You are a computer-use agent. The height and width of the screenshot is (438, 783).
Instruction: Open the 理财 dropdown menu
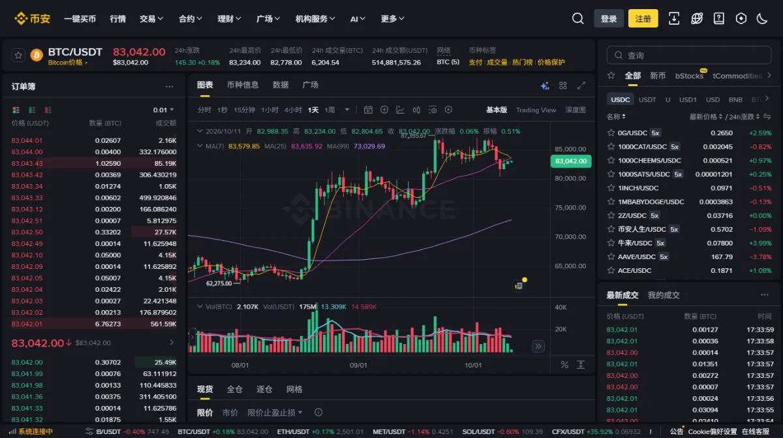click(230, 19)
